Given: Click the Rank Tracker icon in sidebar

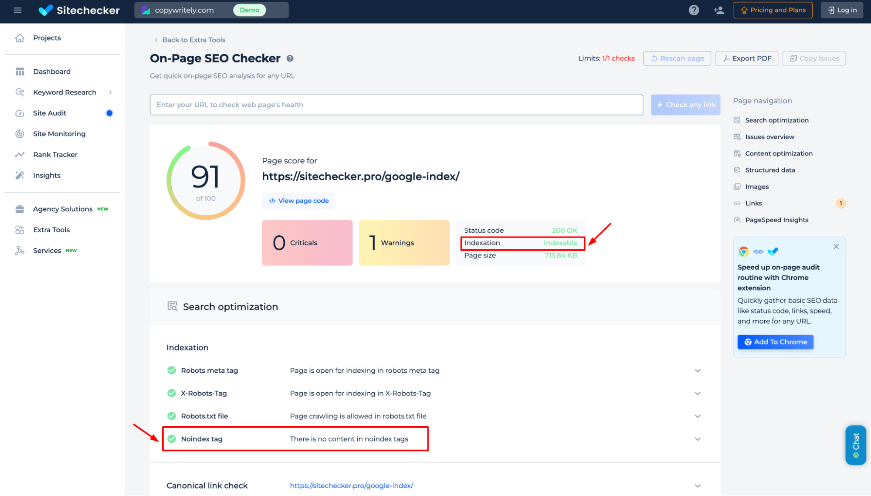Looking at the screenshot, I should pyautogui.click(x=20, y=154).
